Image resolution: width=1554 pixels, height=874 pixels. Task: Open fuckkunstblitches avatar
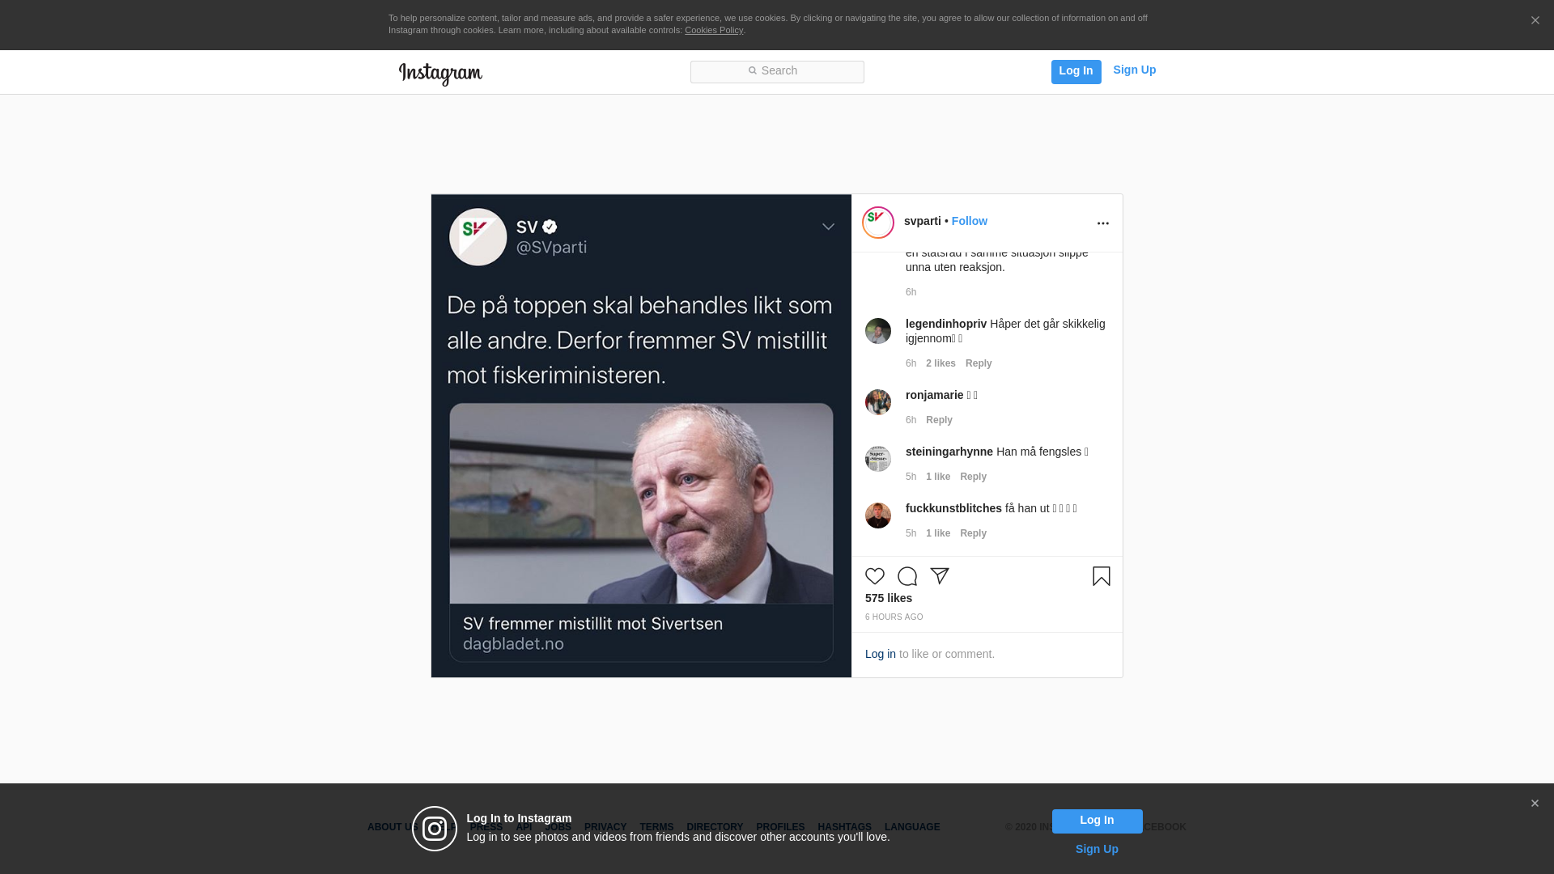pyautogui.click(x=878, y=515)
